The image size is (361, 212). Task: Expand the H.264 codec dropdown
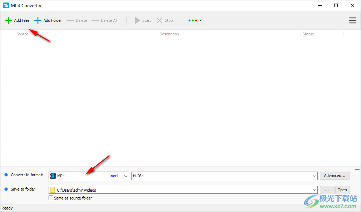[x=315, y=176]
